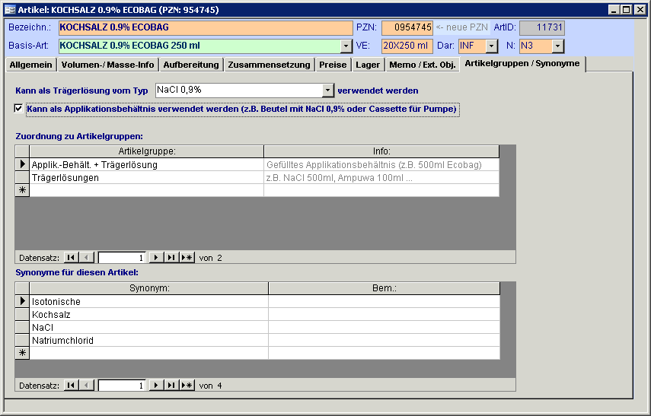This screenshot has width=651, height=416.
Task: Add new record in Artikelgruppen navigator
Action: pos(187,258)
